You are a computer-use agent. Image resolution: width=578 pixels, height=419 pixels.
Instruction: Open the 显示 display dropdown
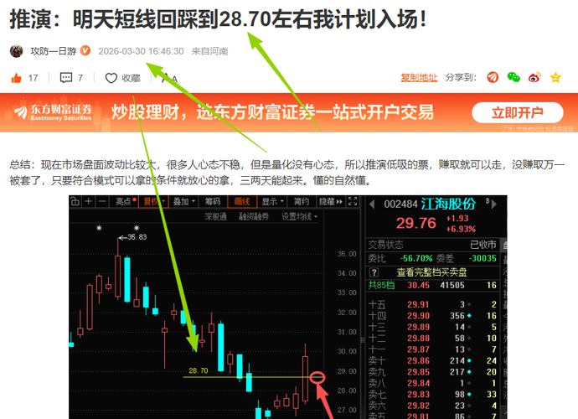pos(272,201)
